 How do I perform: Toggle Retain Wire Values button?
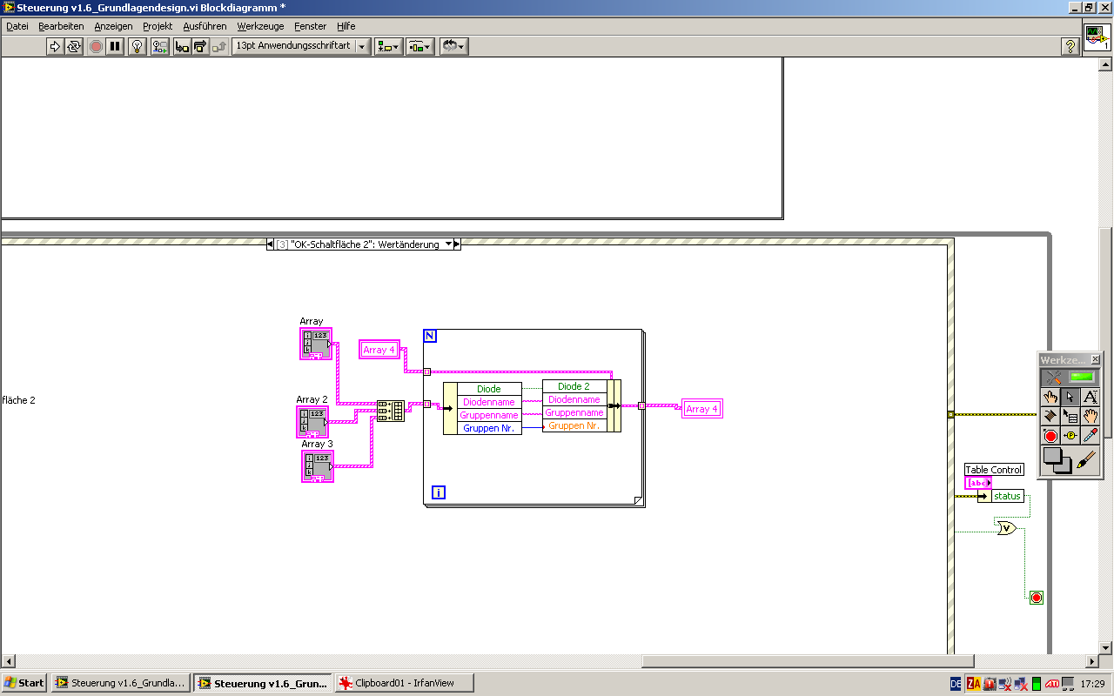coord(160,46)
